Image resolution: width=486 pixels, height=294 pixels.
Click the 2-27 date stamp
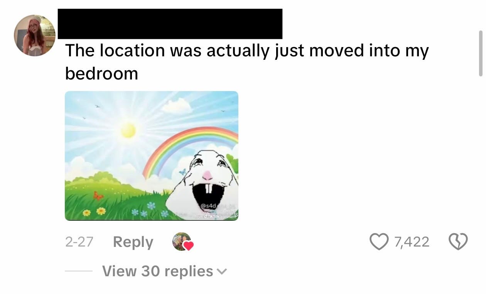pyautogui.click(x=79, y=242)
